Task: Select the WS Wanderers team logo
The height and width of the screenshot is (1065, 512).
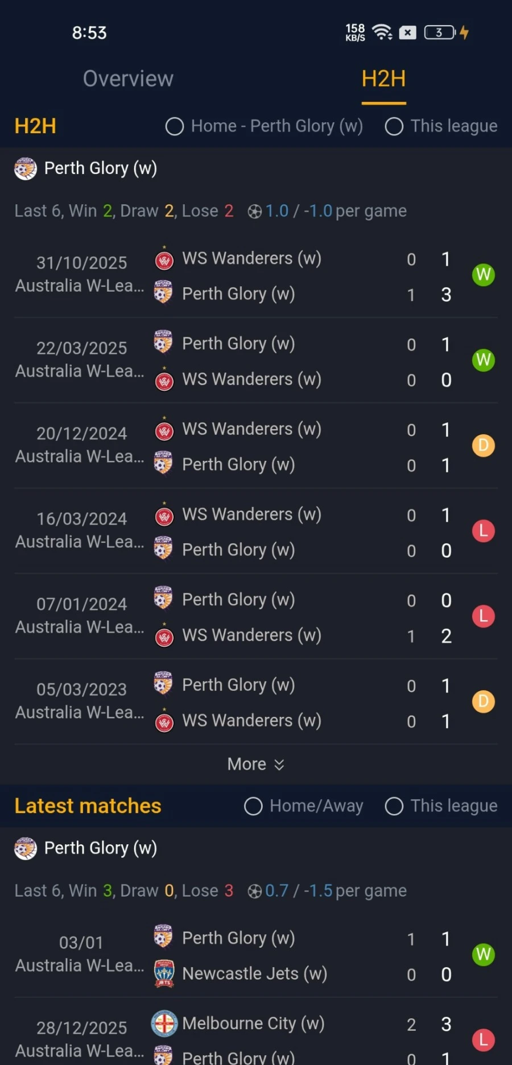Action: pyautogui.click(x=164, y=259)
